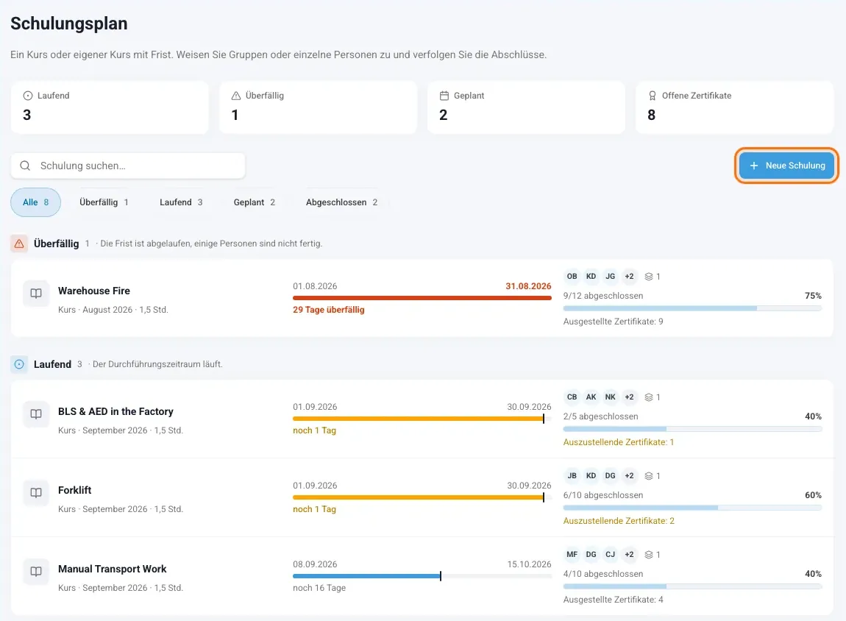Open the Warehouse Fire course title
This screenshot has height=621, width=846.
[x=94, y=291]
